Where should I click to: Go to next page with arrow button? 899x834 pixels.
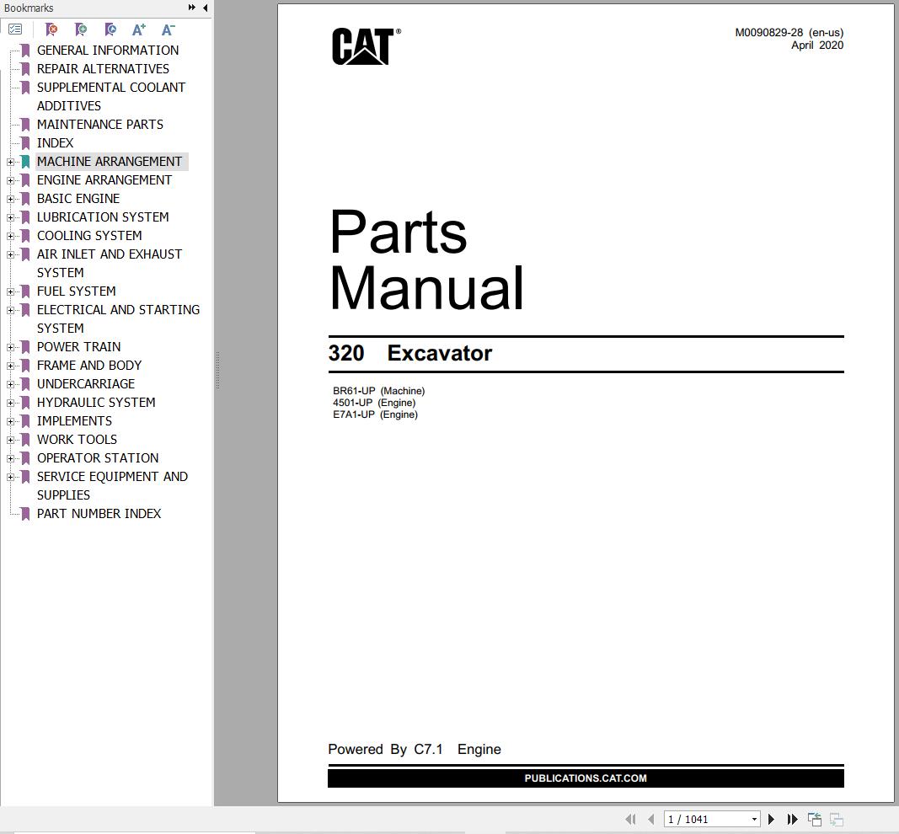[771, 819]
